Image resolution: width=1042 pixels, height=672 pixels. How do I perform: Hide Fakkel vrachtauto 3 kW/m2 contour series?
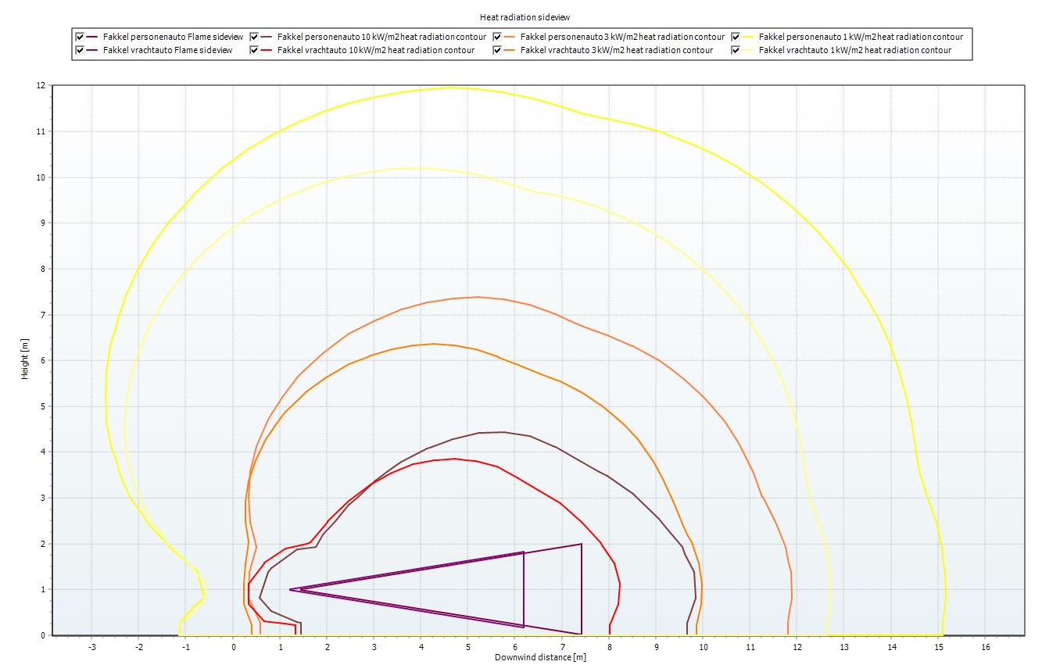coord(498,50)
